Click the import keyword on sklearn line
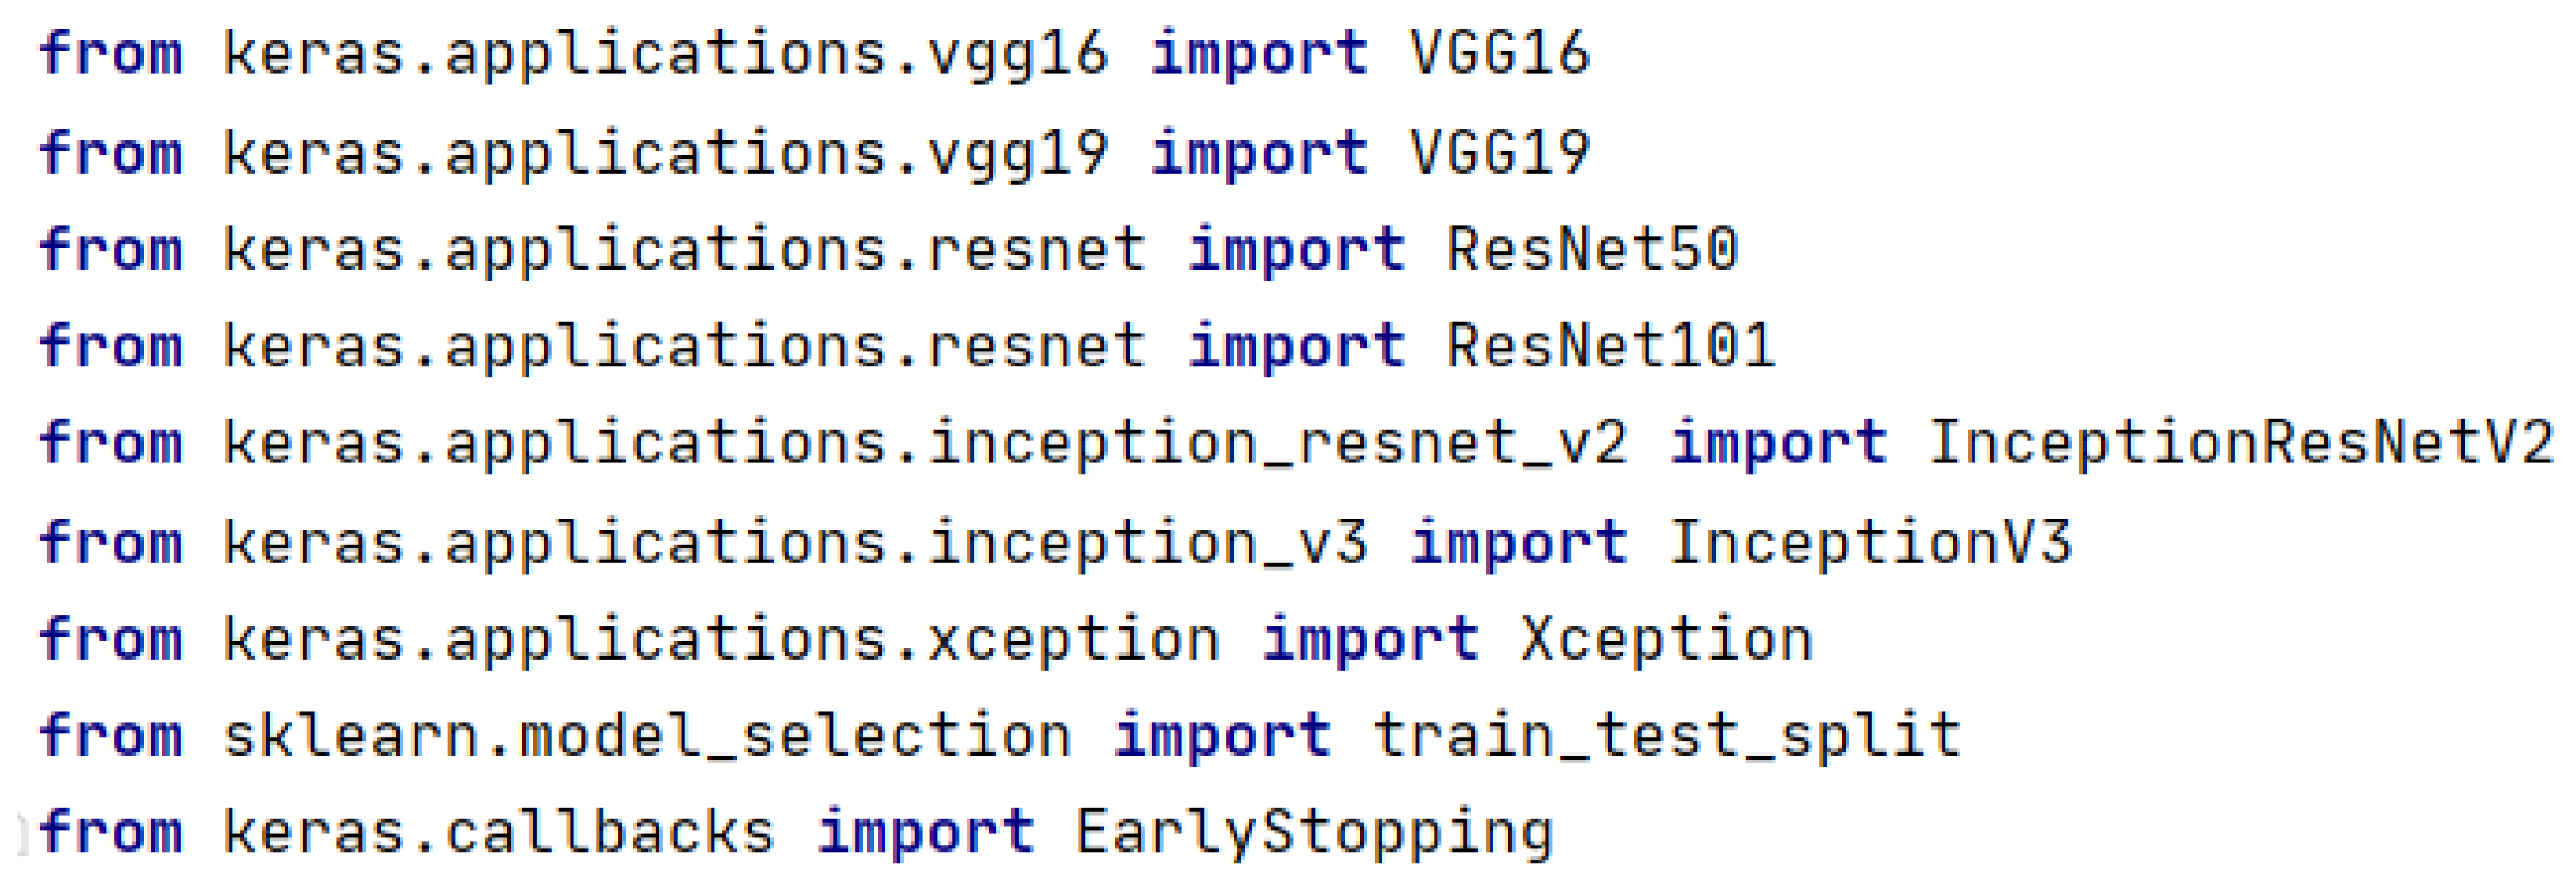Image resolution: width=2576 pixels, height=886 pixels. coord(1222,736)
